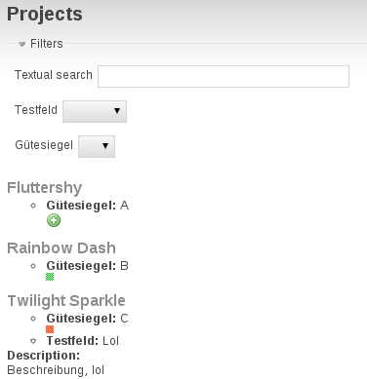Click the Description label of Twilight Sparkle
The height and width of the screenshot is (379, 367).
(44, 356)
